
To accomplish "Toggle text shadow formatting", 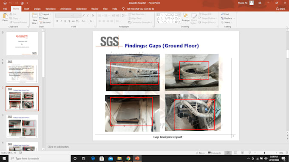I will tap(69, 21).
